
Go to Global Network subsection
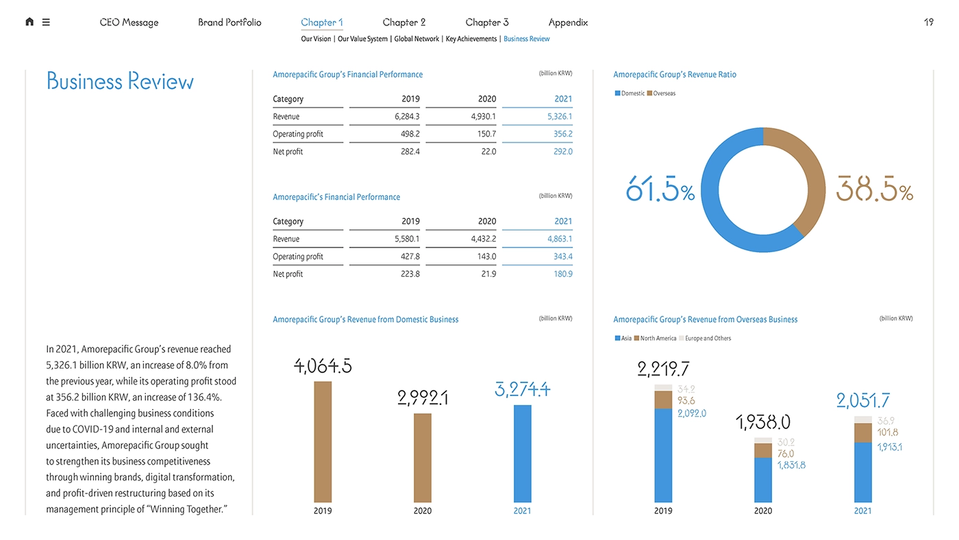tap(416, 39)
